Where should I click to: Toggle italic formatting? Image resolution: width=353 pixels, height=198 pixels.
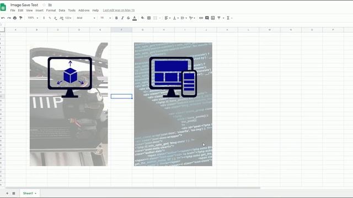122,18
